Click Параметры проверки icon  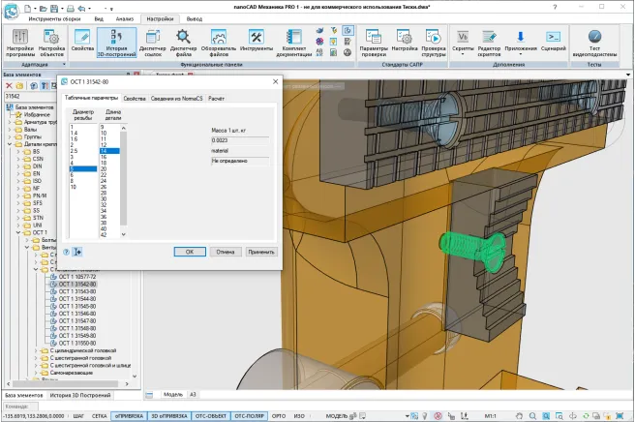[373, 43]
